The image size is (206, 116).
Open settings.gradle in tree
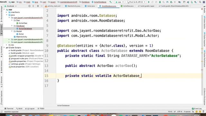(x=24, y=64)
